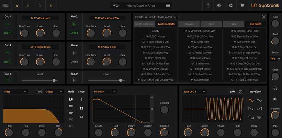Switch to part B tab
The image size is (282, 138).
click(x=28, y=6)
